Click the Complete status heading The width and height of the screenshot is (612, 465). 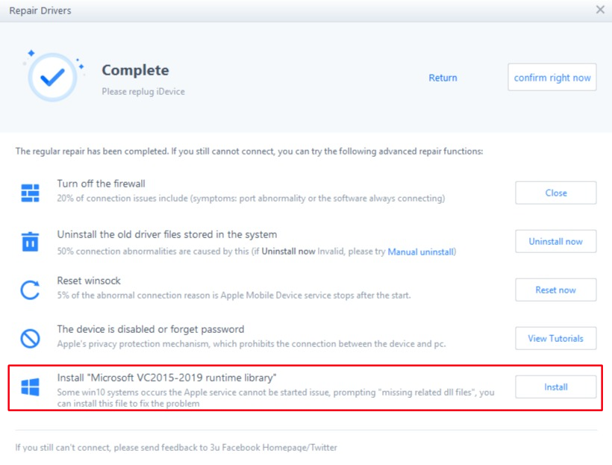click(x=135, y=70)
